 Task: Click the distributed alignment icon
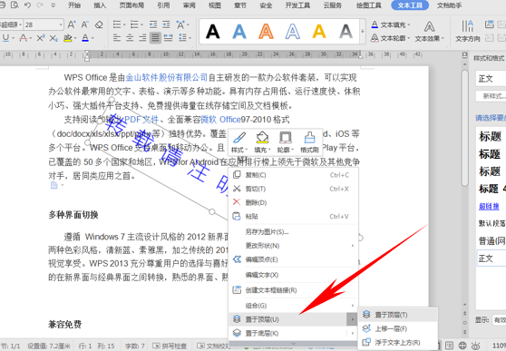point(168,38)
